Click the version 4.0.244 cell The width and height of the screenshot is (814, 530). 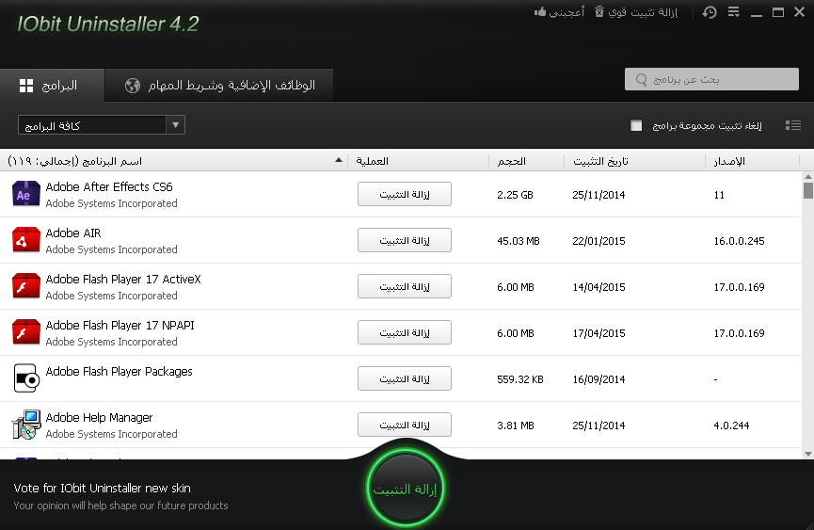(731, 426)
